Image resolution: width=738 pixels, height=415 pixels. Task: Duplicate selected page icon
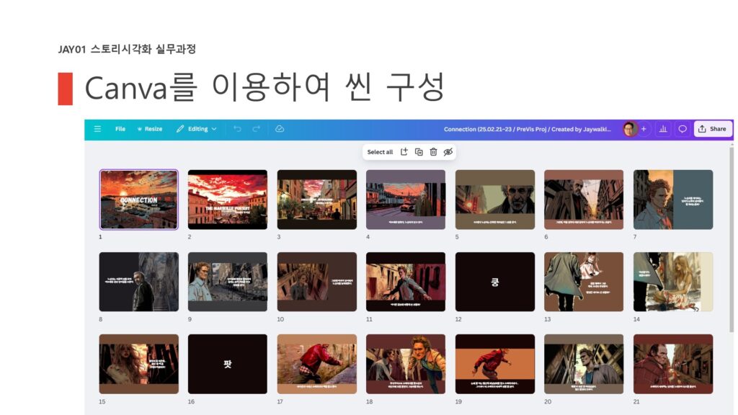[419, 152]
